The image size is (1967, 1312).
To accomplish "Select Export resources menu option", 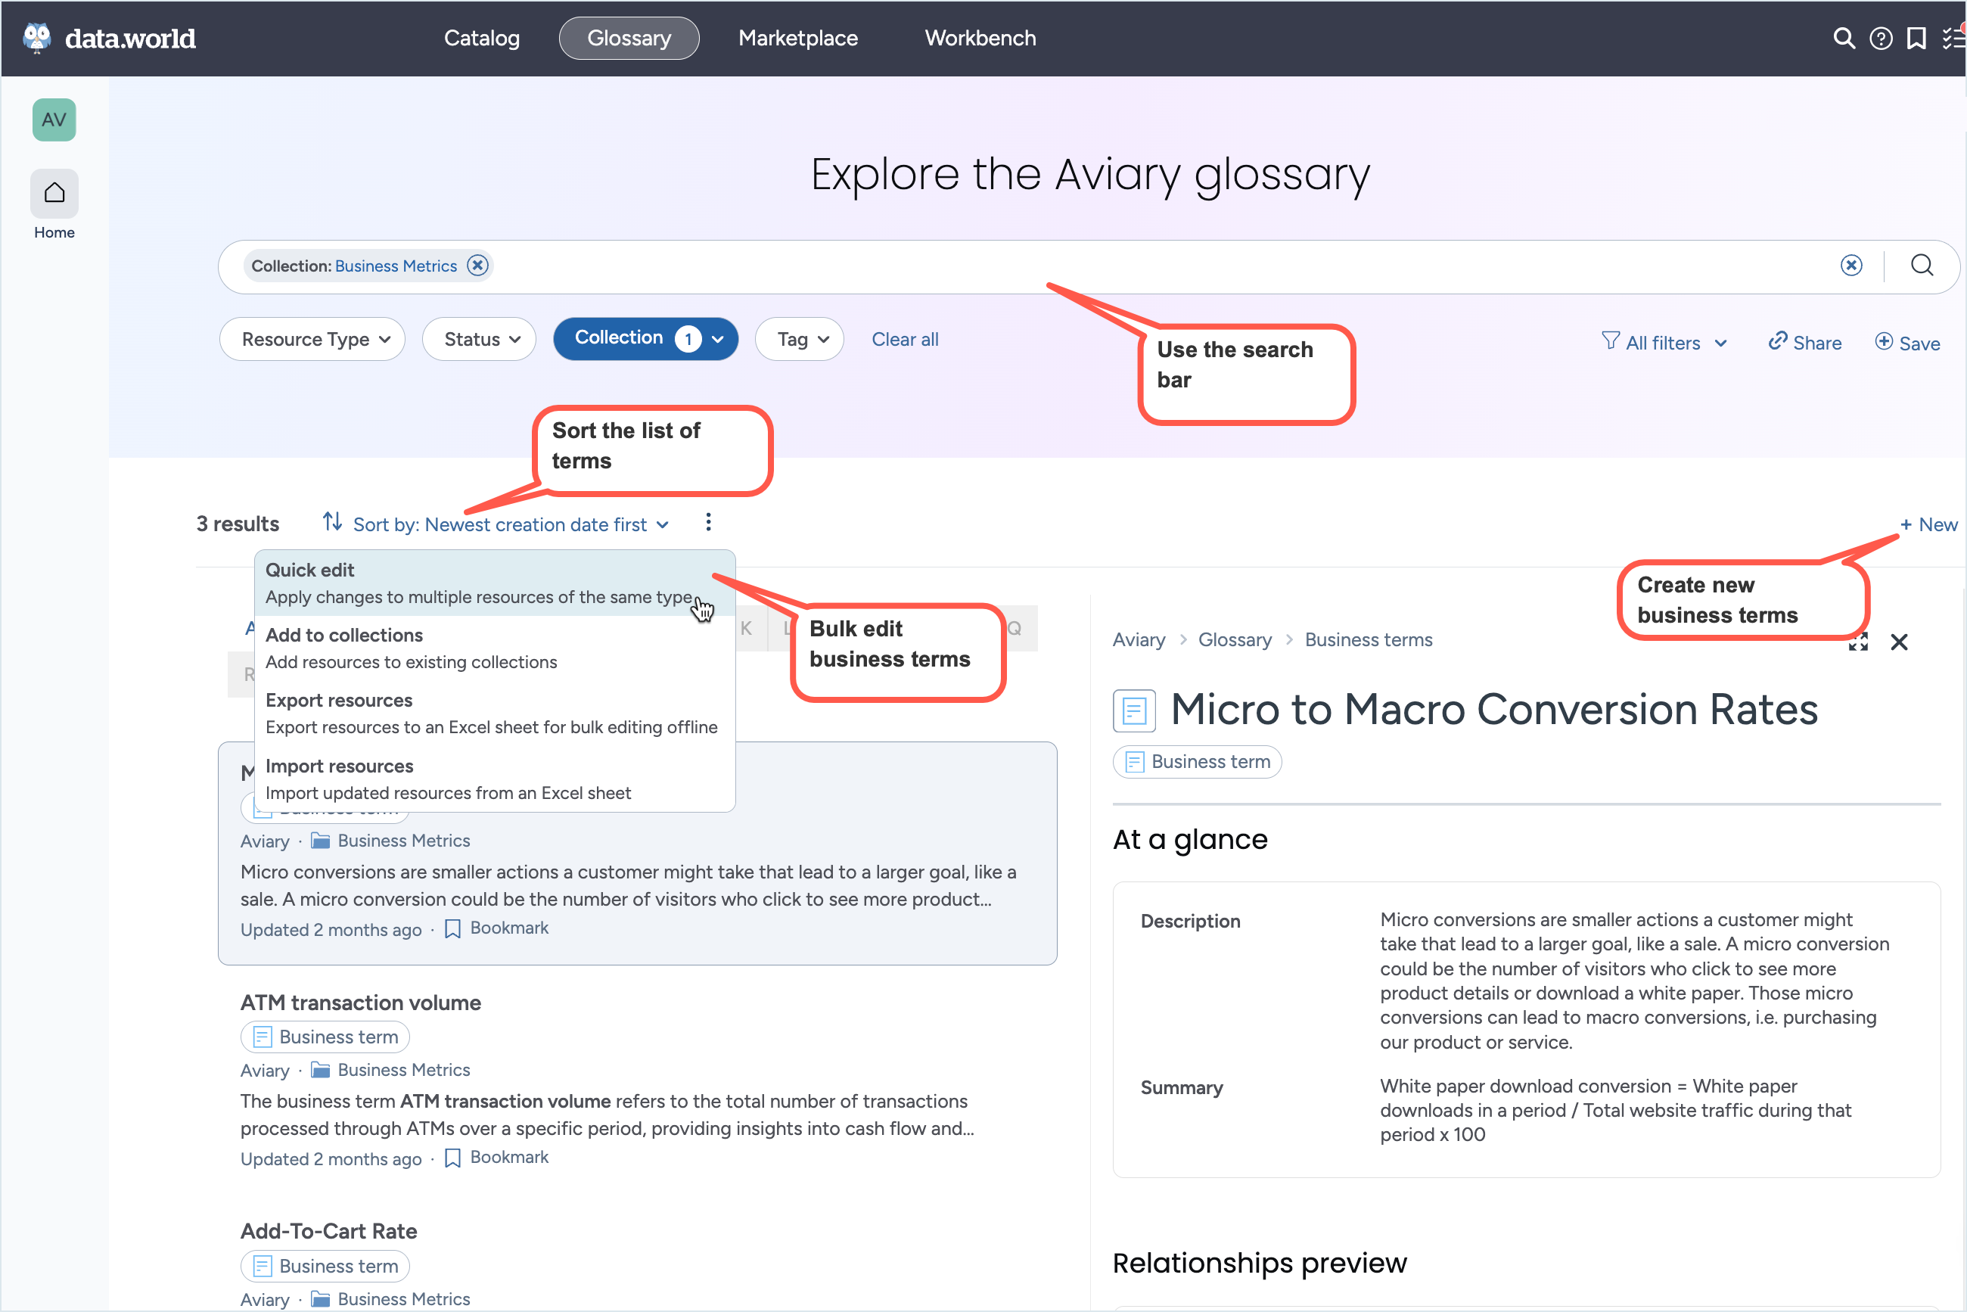I will tap(490, 713).
